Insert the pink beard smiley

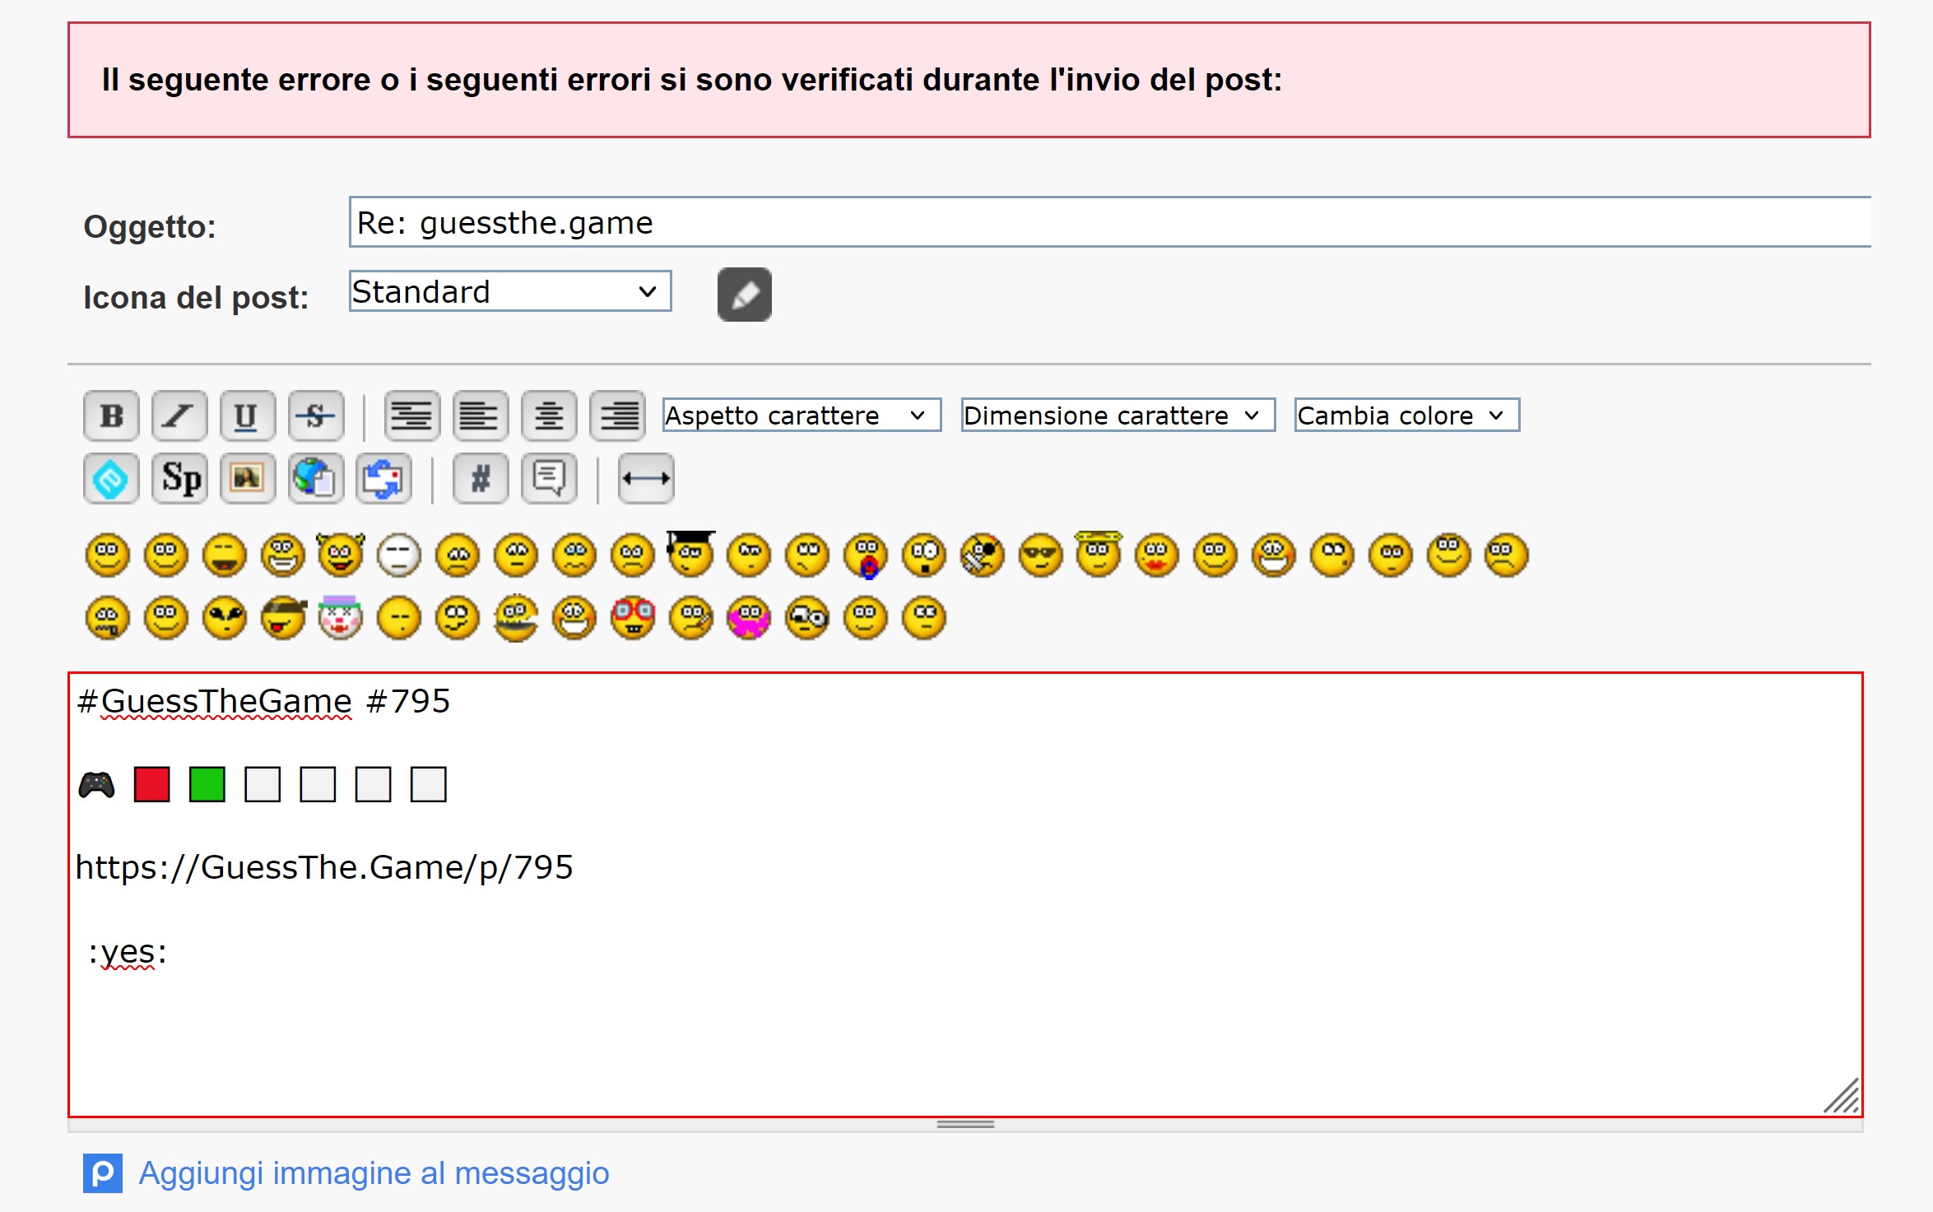(749, 618)
